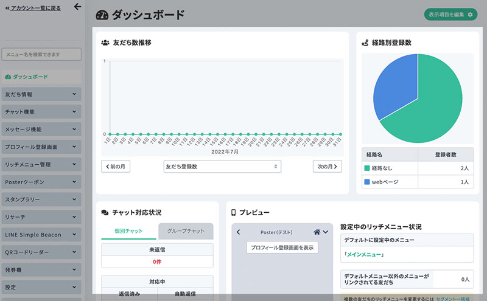Screen dimensions: 487x301
Task: Click the chat bubbles icon by チャット対応状況
Action: pyautogui.click(x=105, y=213)
